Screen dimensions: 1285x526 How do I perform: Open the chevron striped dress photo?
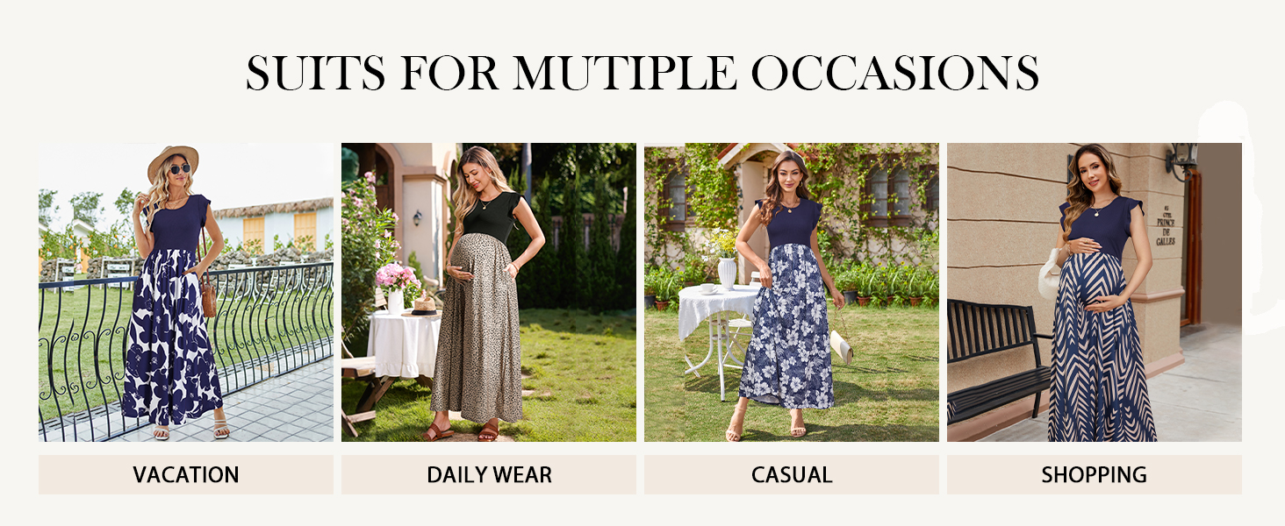[x=1095, y=292]
